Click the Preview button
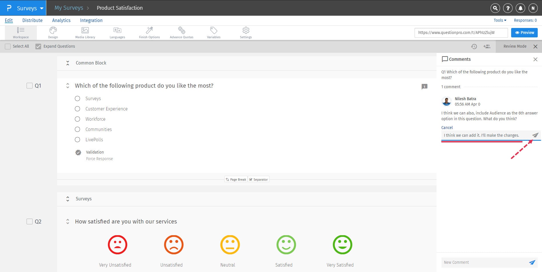 coord(524,32)
